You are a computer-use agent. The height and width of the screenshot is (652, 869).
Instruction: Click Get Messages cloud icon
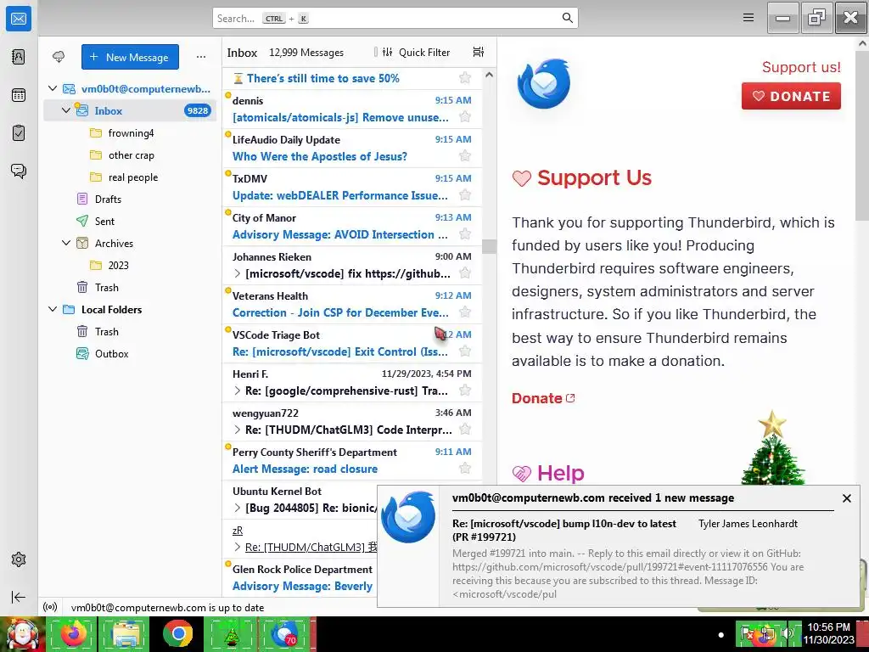[x=59, y=57]
